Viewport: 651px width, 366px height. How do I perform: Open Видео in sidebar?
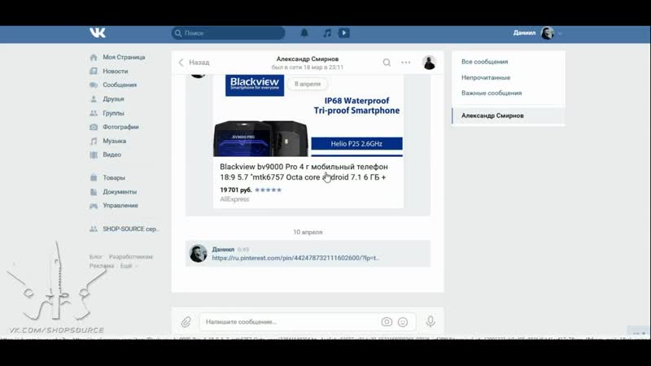112,155
